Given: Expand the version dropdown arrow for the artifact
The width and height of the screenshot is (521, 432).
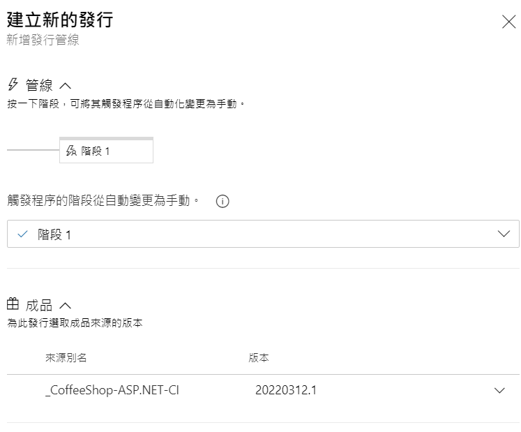Looking at the screenshot, I should coord(499,391).
